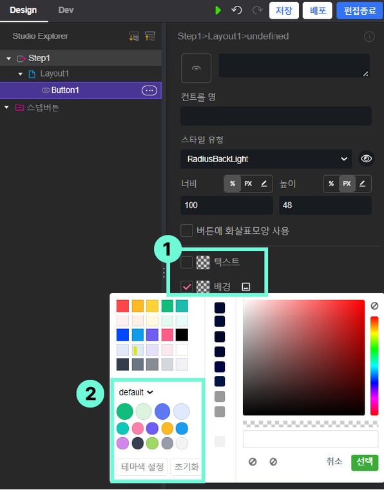The height and width of the screenshot is (490, 384).
Task: Open the 배경 color swatch
Action: click(x=203, y=287)
